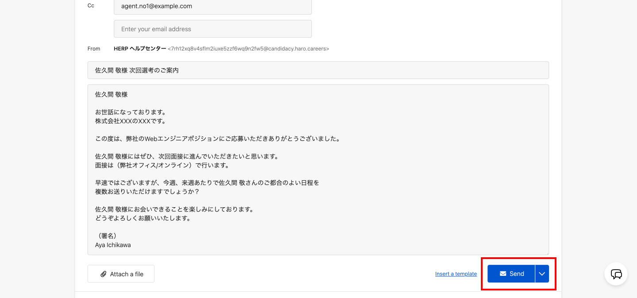The width and height of the screenshot is (637, 298).
Task: Open the "Insert a template" link
Action: (x=456, y=274)
